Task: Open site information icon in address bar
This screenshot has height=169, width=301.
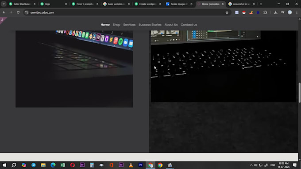Action: click(x=27, y=12)
